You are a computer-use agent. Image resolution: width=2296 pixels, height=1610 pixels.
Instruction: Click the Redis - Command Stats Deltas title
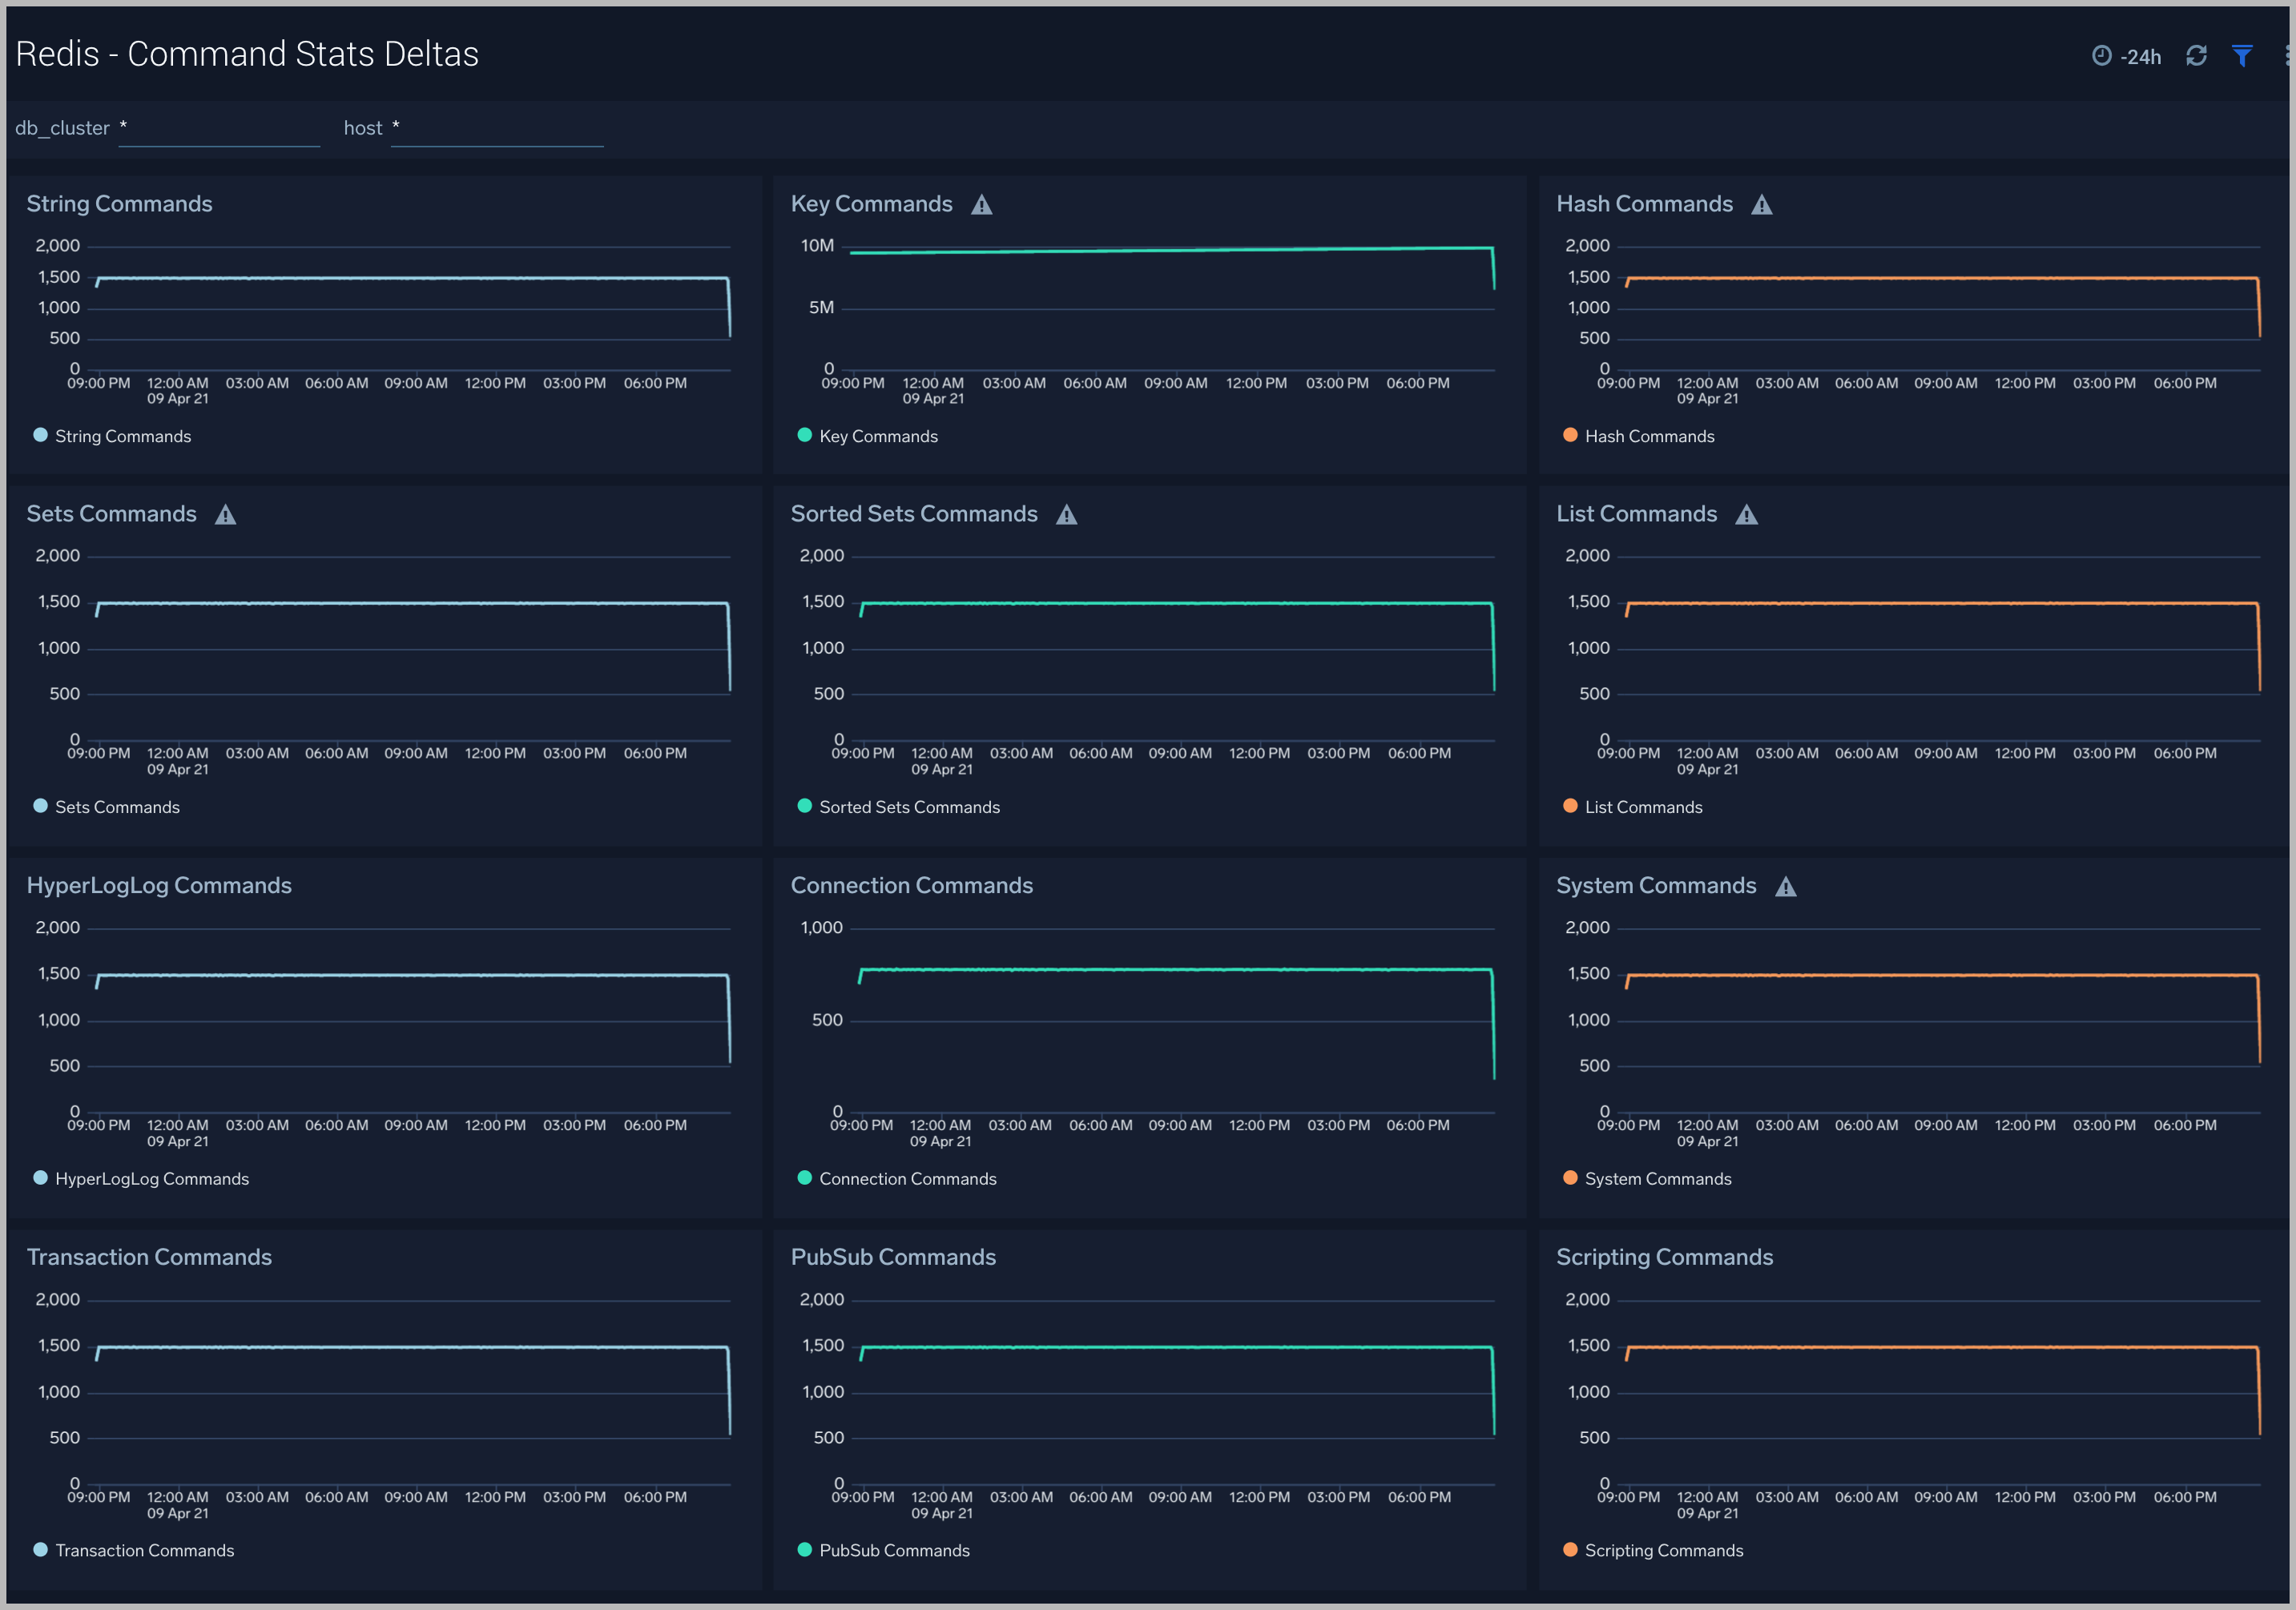246,54
